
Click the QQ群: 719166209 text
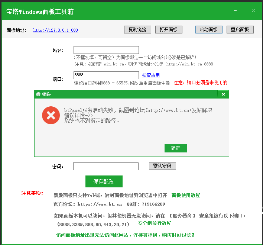pos(146,204)
